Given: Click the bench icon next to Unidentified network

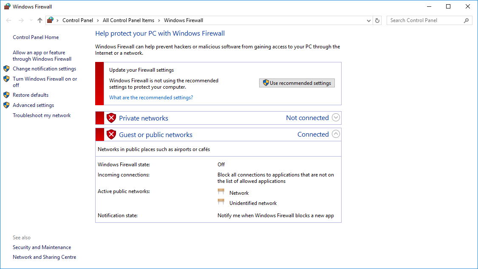Looking at the screenshot, I should [221, 202].
